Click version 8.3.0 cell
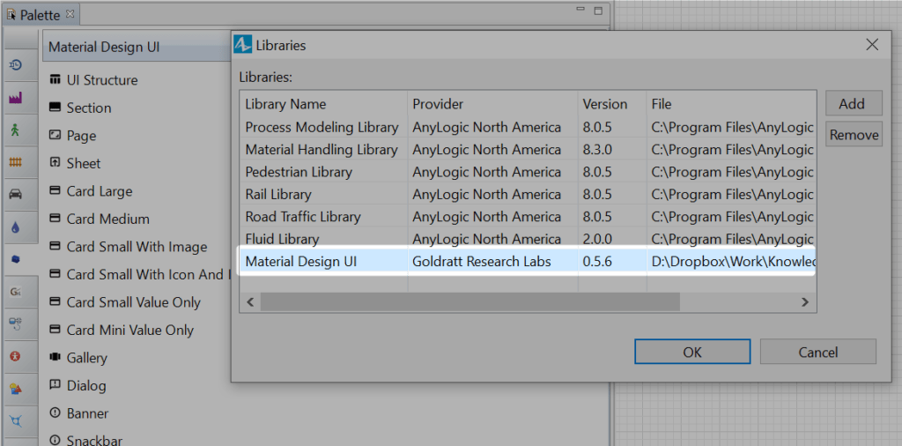 point(612,150)
